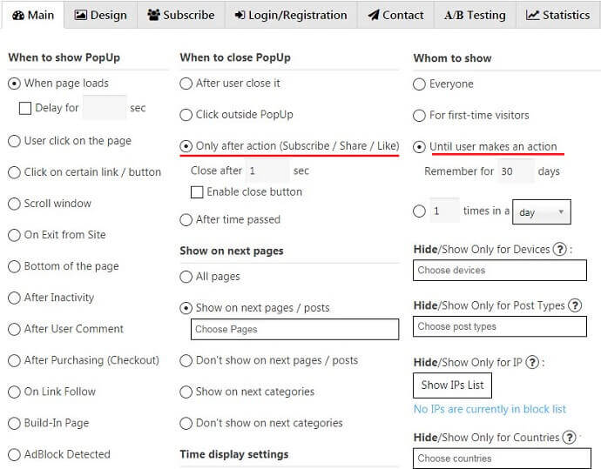This screenshot has width=601, height=469.
Task: Click the A/B icon on the Testing tab
Action: click(454, 16)
